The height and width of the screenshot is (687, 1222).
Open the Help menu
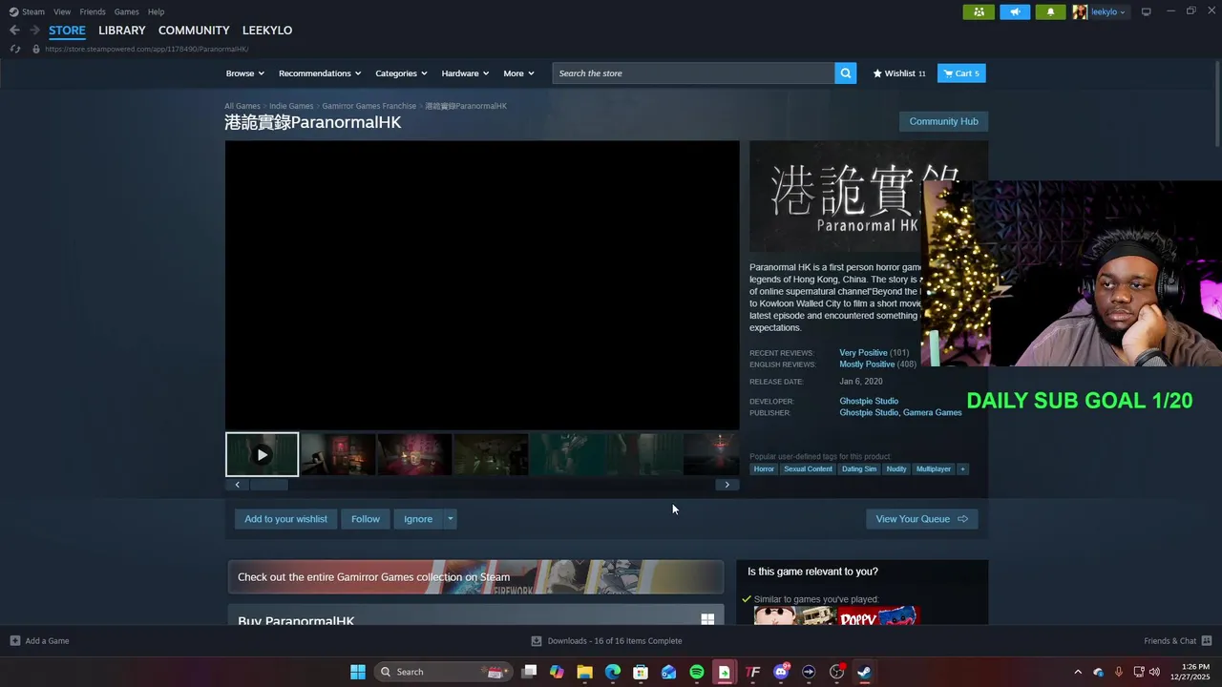pyautogui.click(x=156, y=11)
